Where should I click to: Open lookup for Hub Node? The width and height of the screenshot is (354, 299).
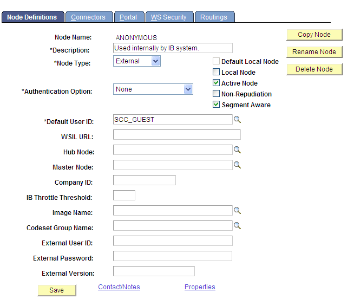(237, 150)
